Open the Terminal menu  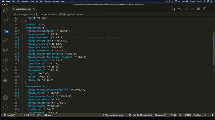coord(48,1)
